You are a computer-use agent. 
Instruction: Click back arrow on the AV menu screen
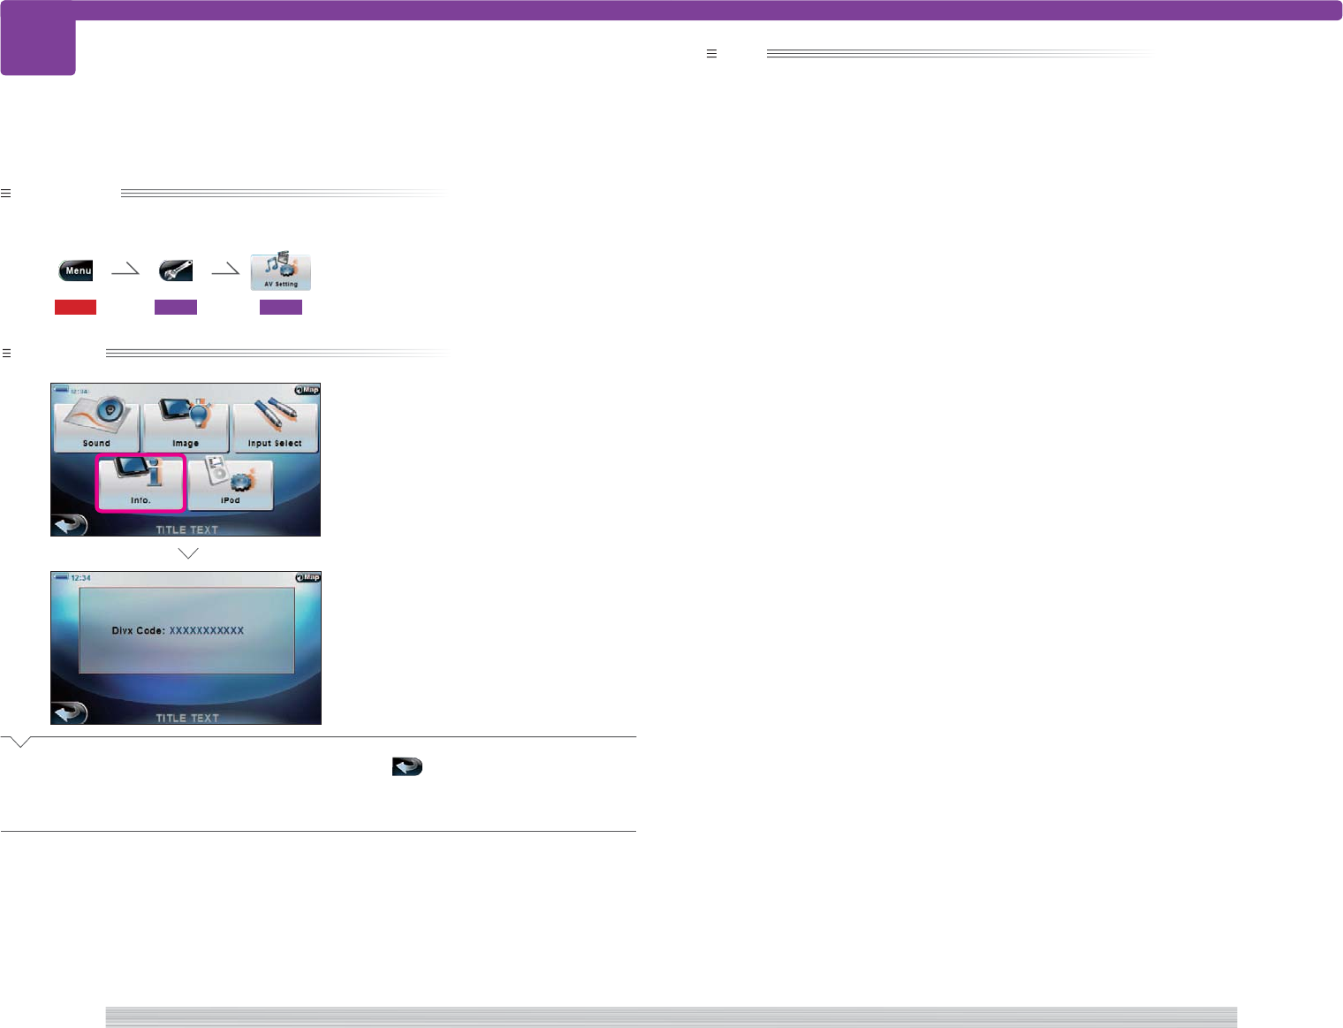click(70, 524)
